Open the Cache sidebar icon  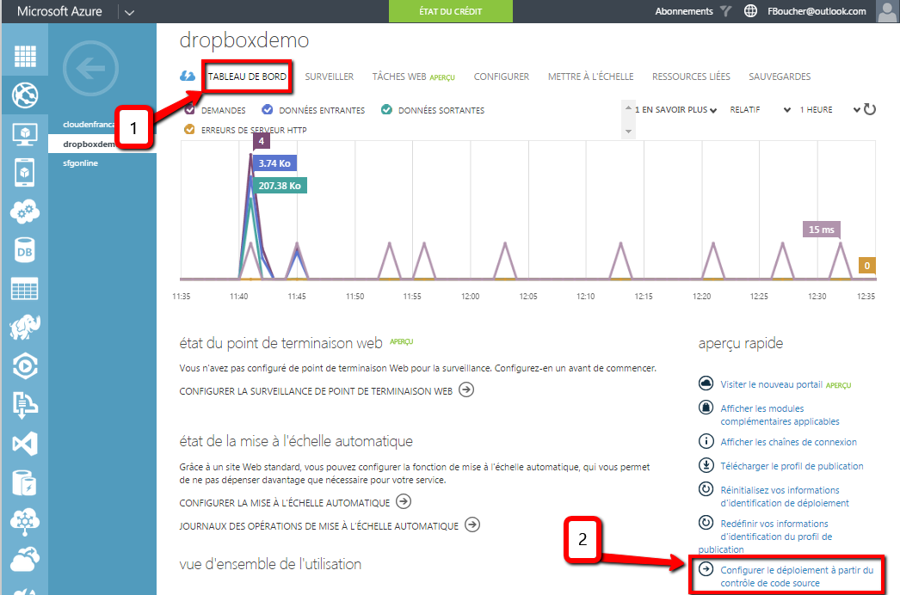click(x=25, y=482)
